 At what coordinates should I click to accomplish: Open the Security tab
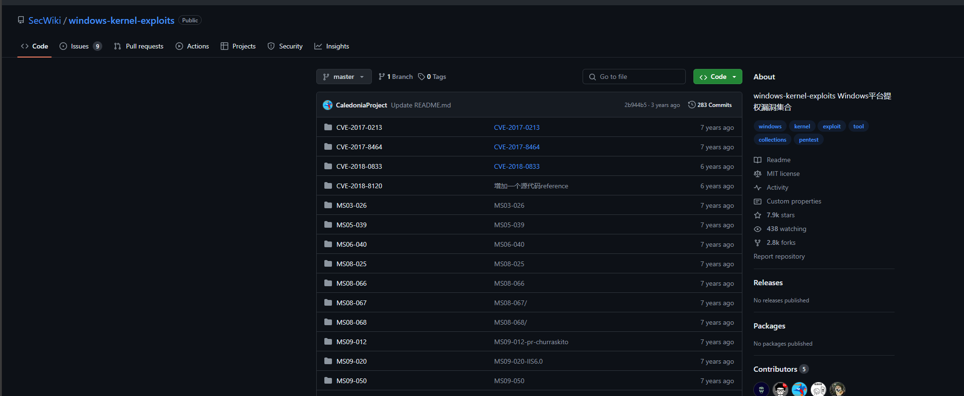click(x=285, y=46)
